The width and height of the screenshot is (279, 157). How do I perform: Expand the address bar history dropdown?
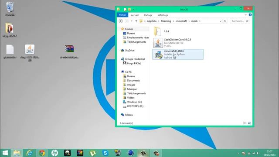point(220,21)
